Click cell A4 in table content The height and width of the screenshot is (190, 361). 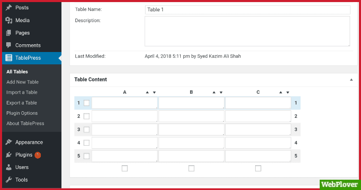pos(124,143)
